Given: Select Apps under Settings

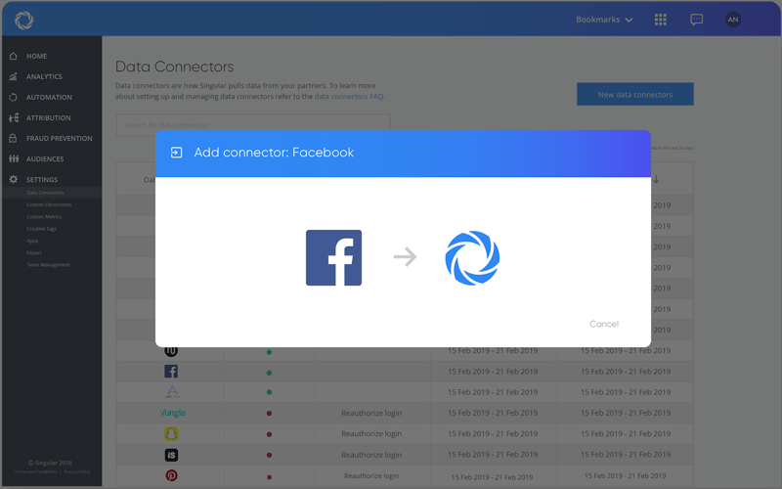Looking at the screenshot, I should pyautogui.click(x=32, y=241).
